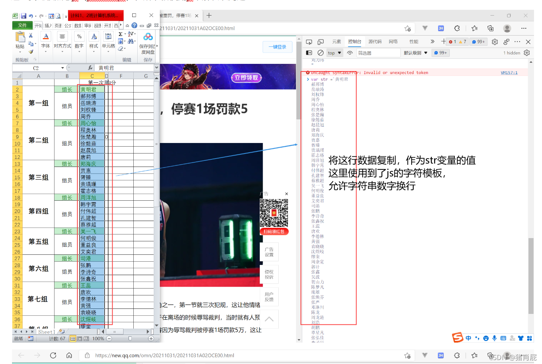Show more DevTools tabs chevron
This screenshot has width=542, height=364.
coord(432,42)
